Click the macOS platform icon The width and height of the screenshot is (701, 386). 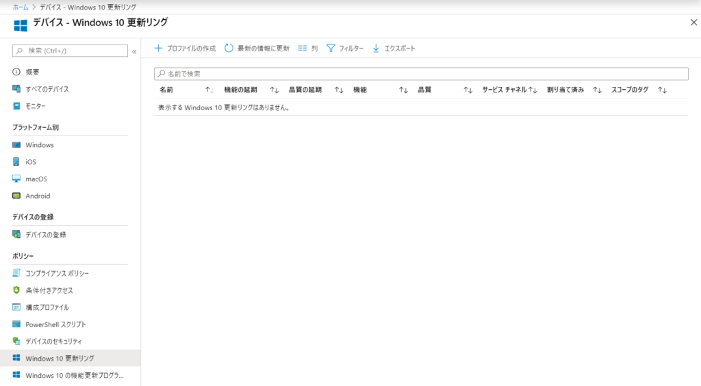pos(16,179)
